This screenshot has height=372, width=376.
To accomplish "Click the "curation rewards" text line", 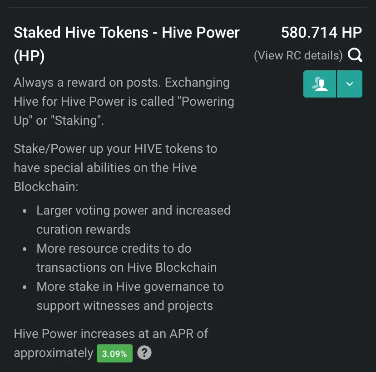I will click(83, 230).
